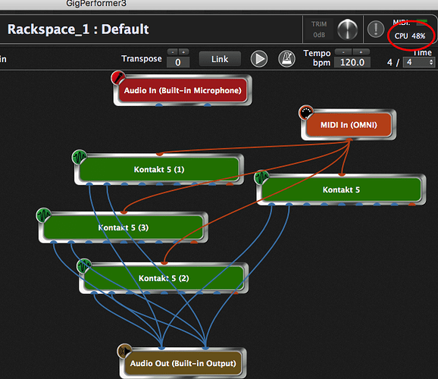Click the MIDI input pin on Kontakt 5 (3)
Viewport: 438px width, 379px height.
(124, 212)
